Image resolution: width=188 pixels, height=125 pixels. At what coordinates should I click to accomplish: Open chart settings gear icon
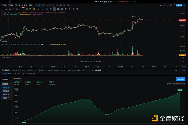click(x=175, y=5)
